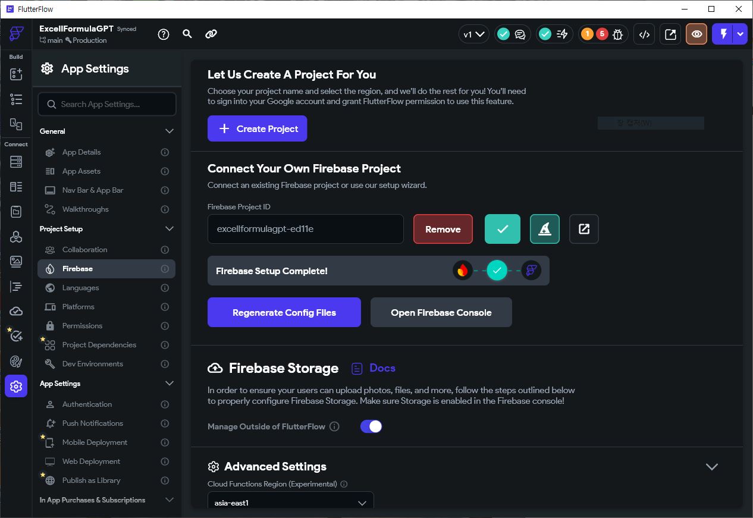Open the optimization checks lightning icon
Screen dimensions: 753x518
point(562,34)
